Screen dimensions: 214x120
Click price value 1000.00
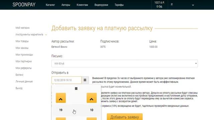[153, 47]
